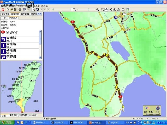Go forward to next map view
This screenshot has width=167, height=125.
28,10
